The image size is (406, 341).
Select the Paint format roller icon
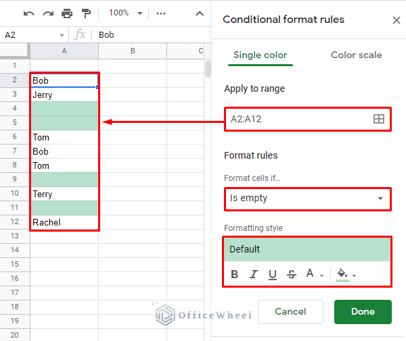(86, 14)
